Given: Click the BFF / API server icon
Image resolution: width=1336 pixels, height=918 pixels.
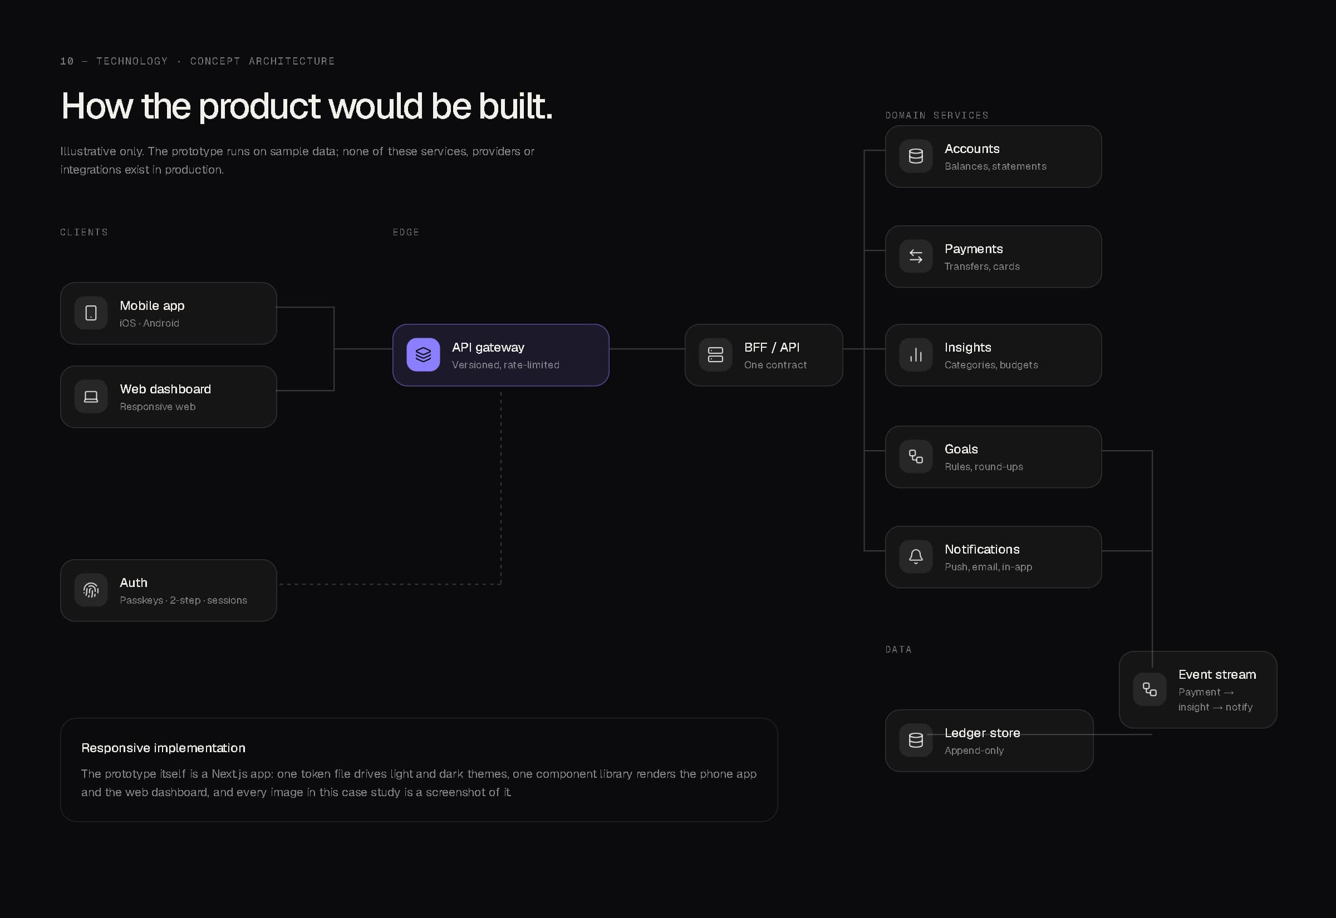Looking at the screenshot, I should tap(716, 354).
